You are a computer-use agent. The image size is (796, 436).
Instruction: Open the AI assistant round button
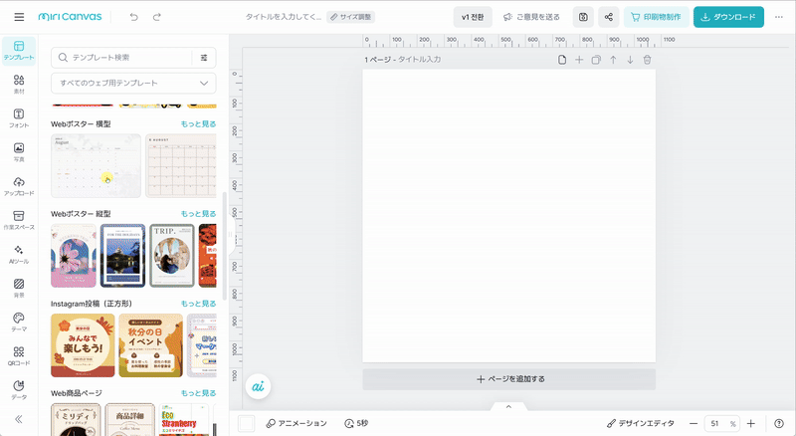point(258,386)
